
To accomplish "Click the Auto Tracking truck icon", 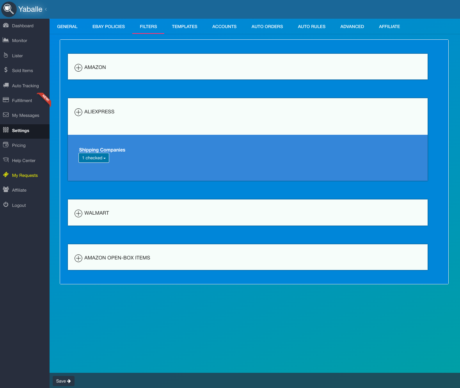I will point(6,85).
